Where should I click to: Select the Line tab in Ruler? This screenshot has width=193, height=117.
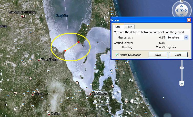(x=118, y=27)
